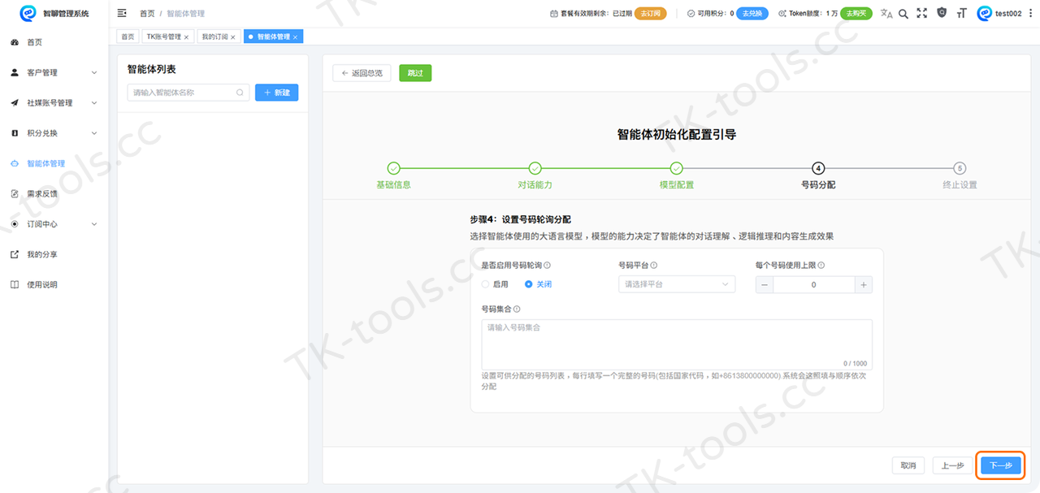This screenshot has width=1040, height=493.
Task: Open 智能体管理 in sidebar
Action: pyautogui.click(x=54, y=163)
